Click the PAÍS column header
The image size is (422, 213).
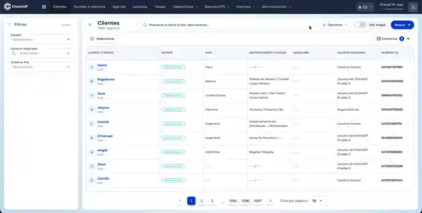(208, 53)
